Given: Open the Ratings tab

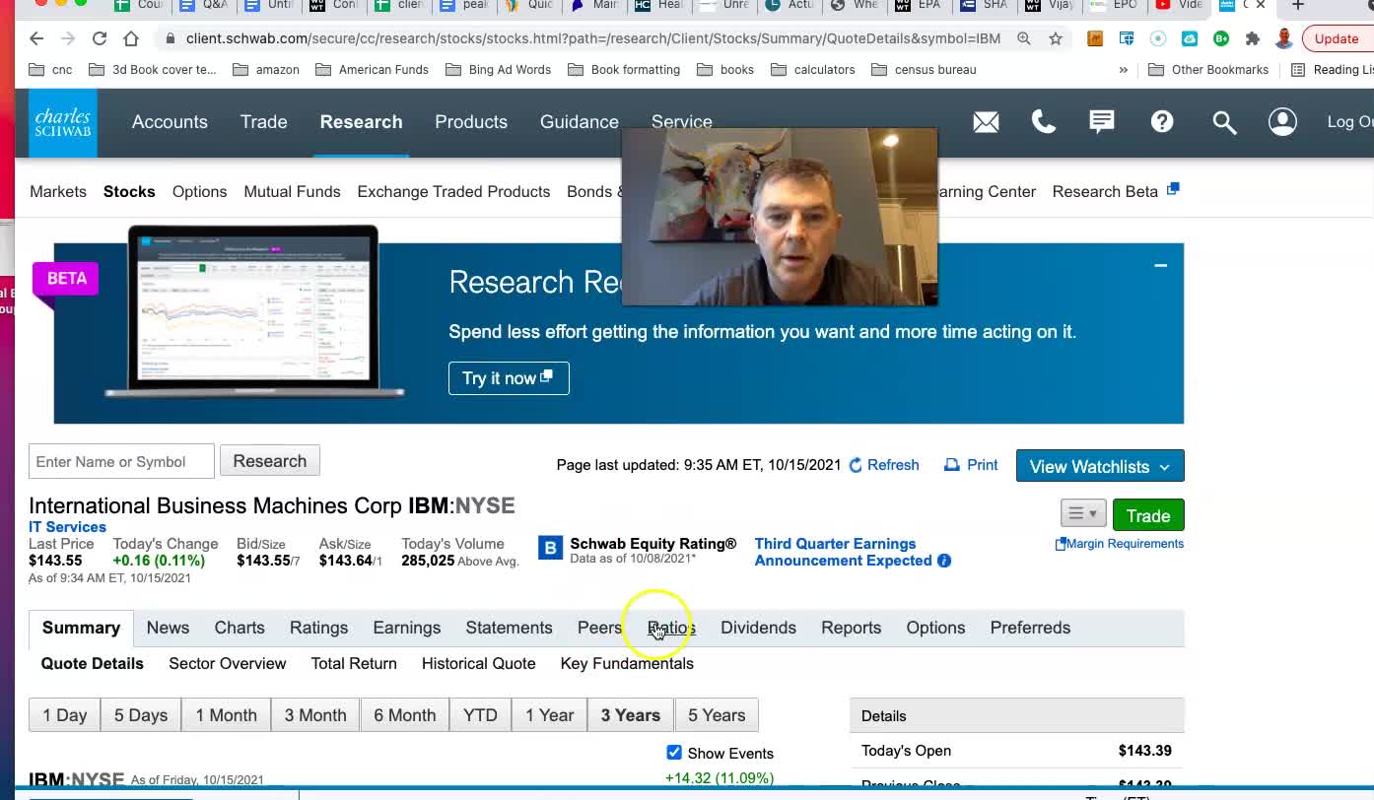Looking at the screenshot, I should click(318, 628).
